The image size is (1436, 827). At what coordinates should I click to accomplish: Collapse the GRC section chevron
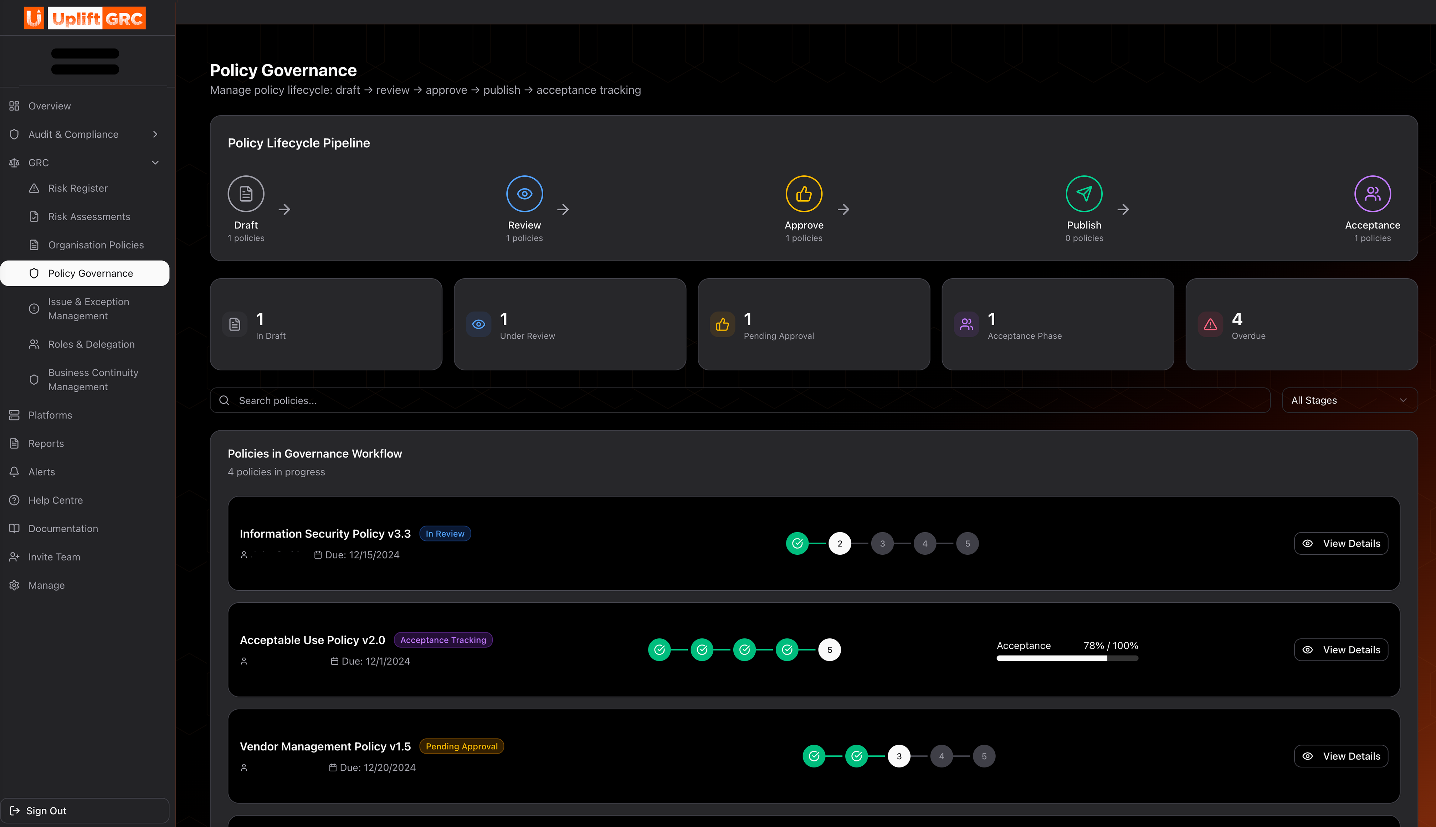tap(155, 163)
